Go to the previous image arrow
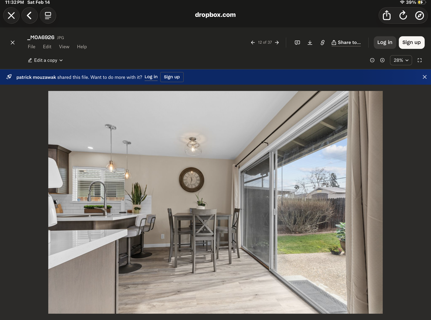The image size is (431, 320). point(253,42)
